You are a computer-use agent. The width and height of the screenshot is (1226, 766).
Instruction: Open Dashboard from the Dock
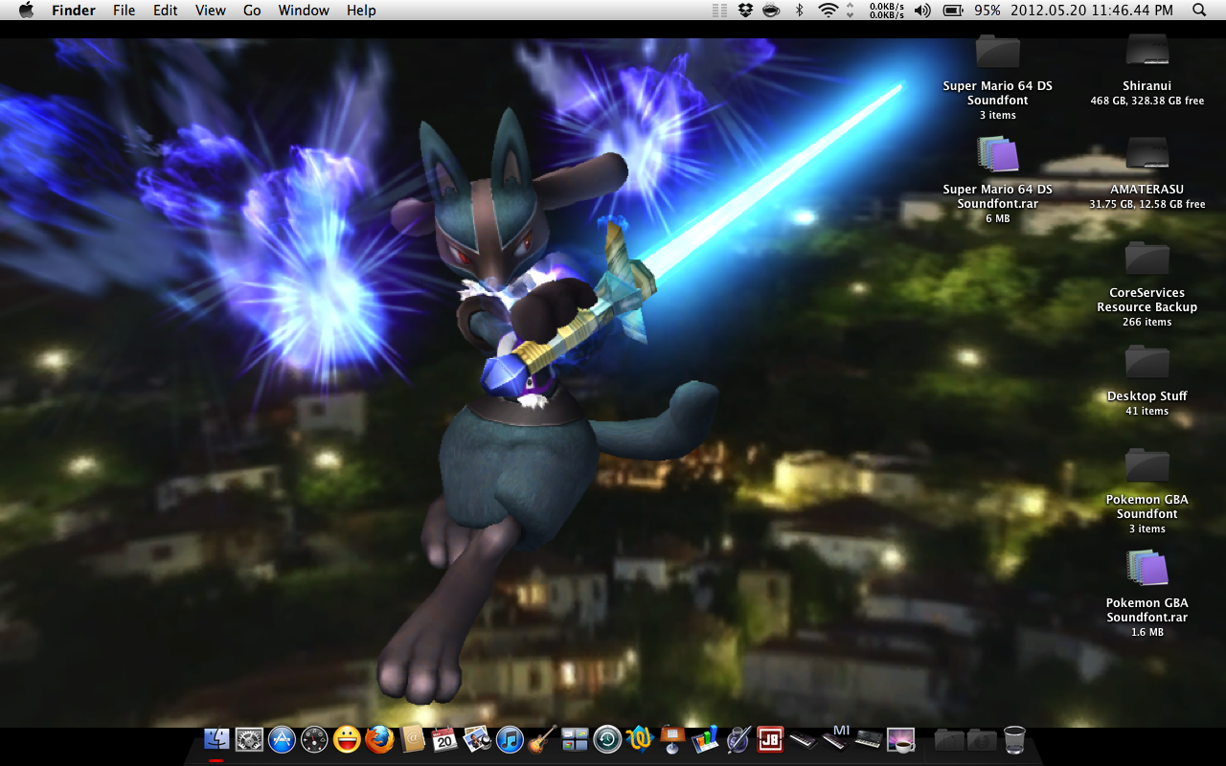(314, 739)
